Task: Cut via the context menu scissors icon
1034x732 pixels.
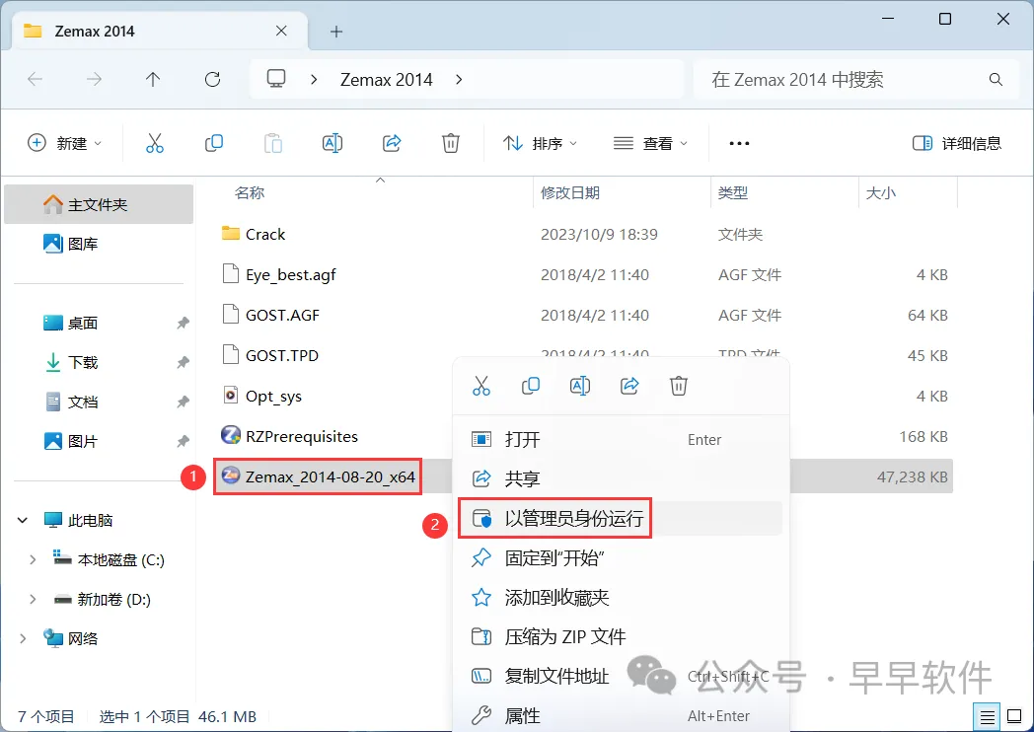Action: point(481,386)
